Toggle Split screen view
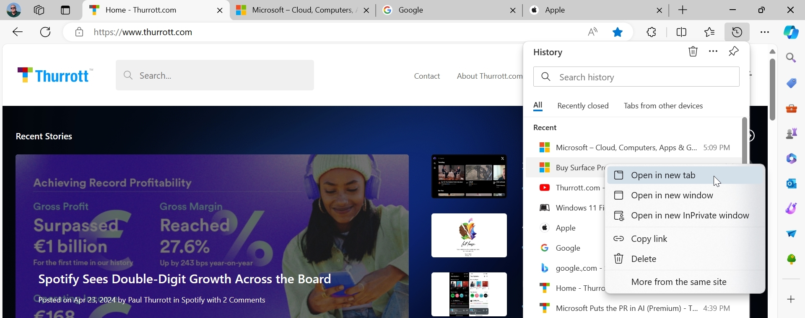This screenshot has height=318, width=805. pyautogui.click(x=682, y=32)
